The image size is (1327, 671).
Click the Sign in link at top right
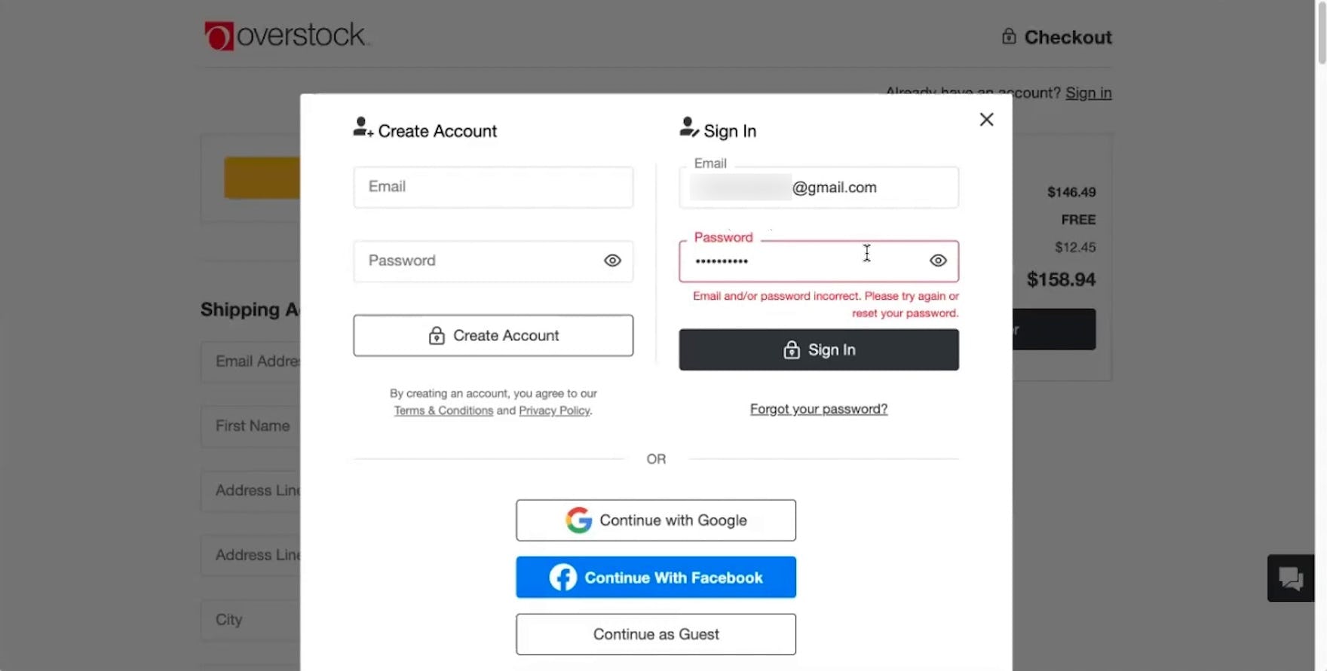(x=1088, y=93)
